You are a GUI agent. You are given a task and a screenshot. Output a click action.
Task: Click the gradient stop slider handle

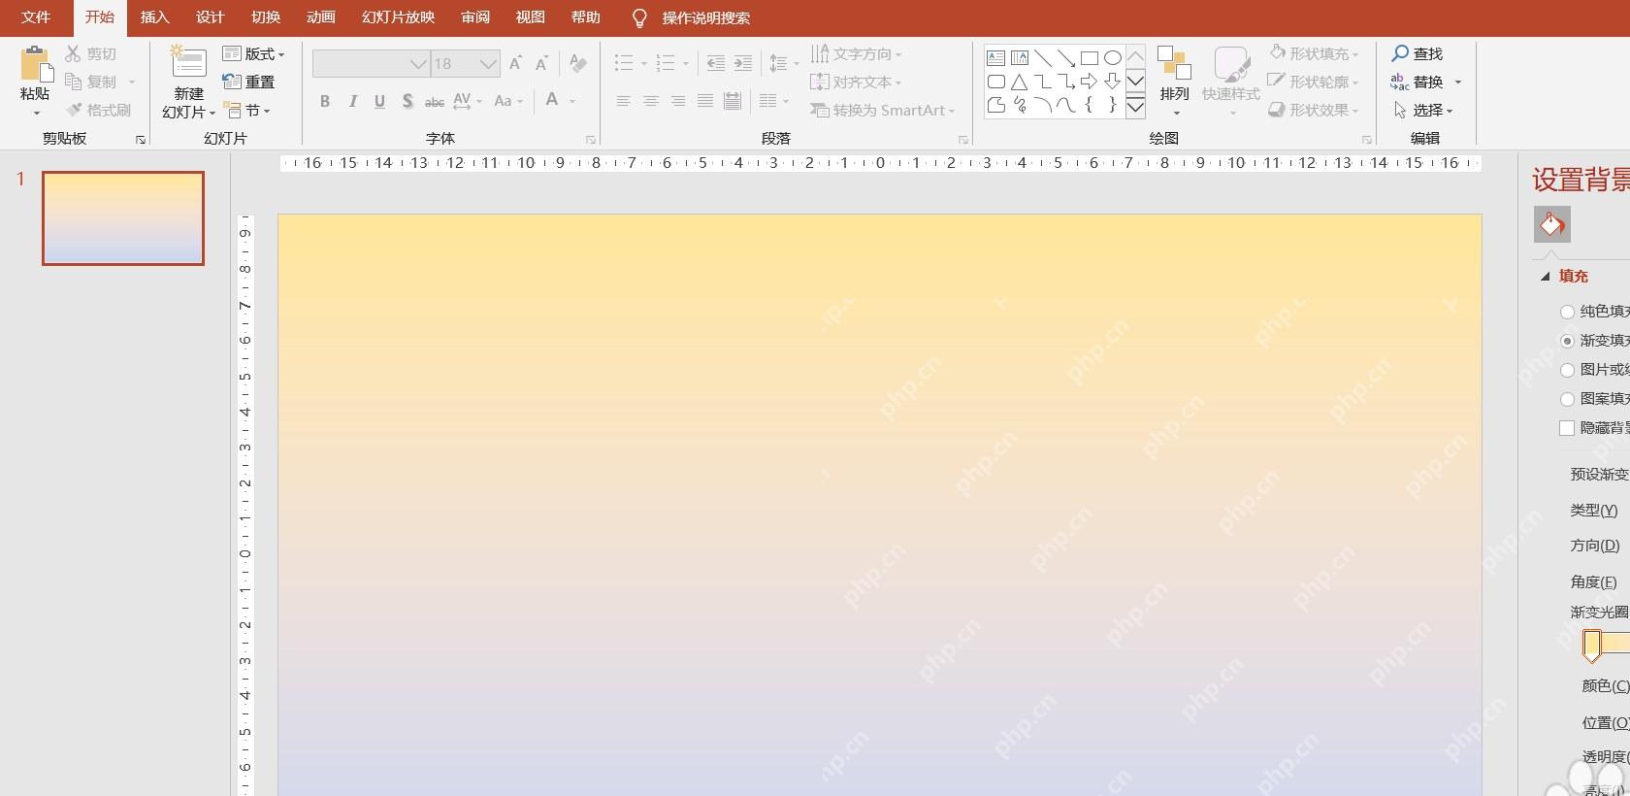tap(1592, 646)
